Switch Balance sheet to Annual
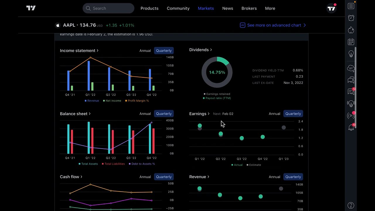 [145, 114]
